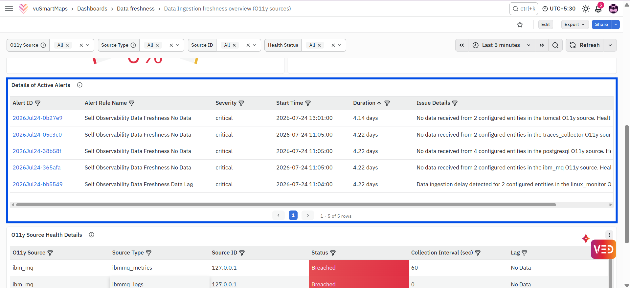Open the notifications bell
Viewport: 630px width, 288px height.
click(598, 9)
